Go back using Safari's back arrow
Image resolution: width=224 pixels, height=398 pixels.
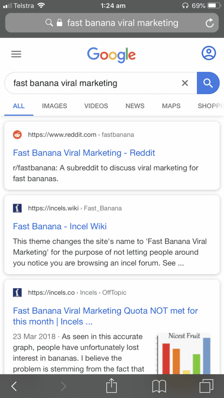(x=14, y=386)
